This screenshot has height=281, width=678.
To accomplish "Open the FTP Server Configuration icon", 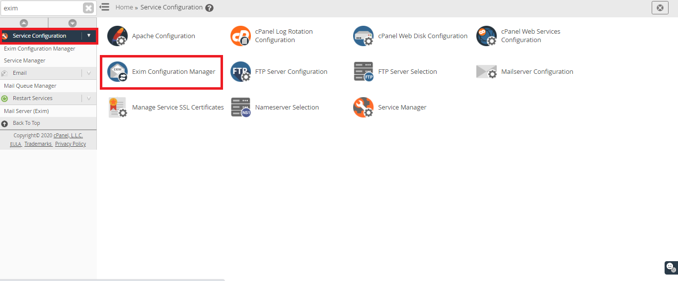I will (241, 71).
